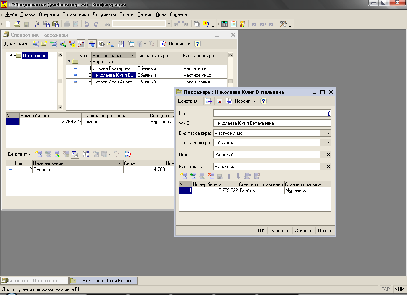Click the calculator icon in main toolbar
407x295 pixels.
[x=225, y=24]
